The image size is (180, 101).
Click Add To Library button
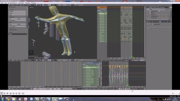pyautogui.click(x=17, y=26)
